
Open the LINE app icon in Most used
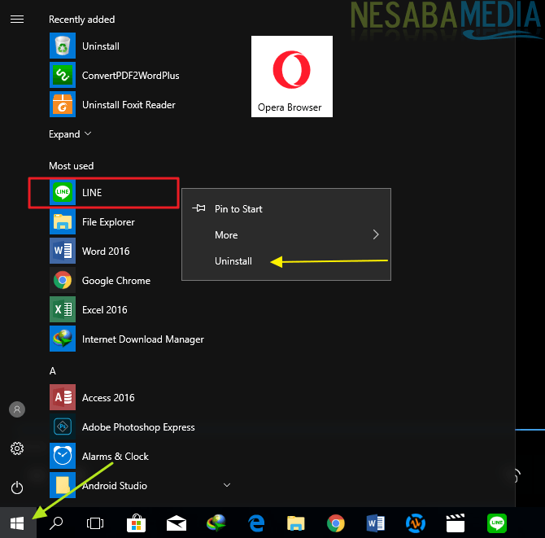(x=63, y=192)
